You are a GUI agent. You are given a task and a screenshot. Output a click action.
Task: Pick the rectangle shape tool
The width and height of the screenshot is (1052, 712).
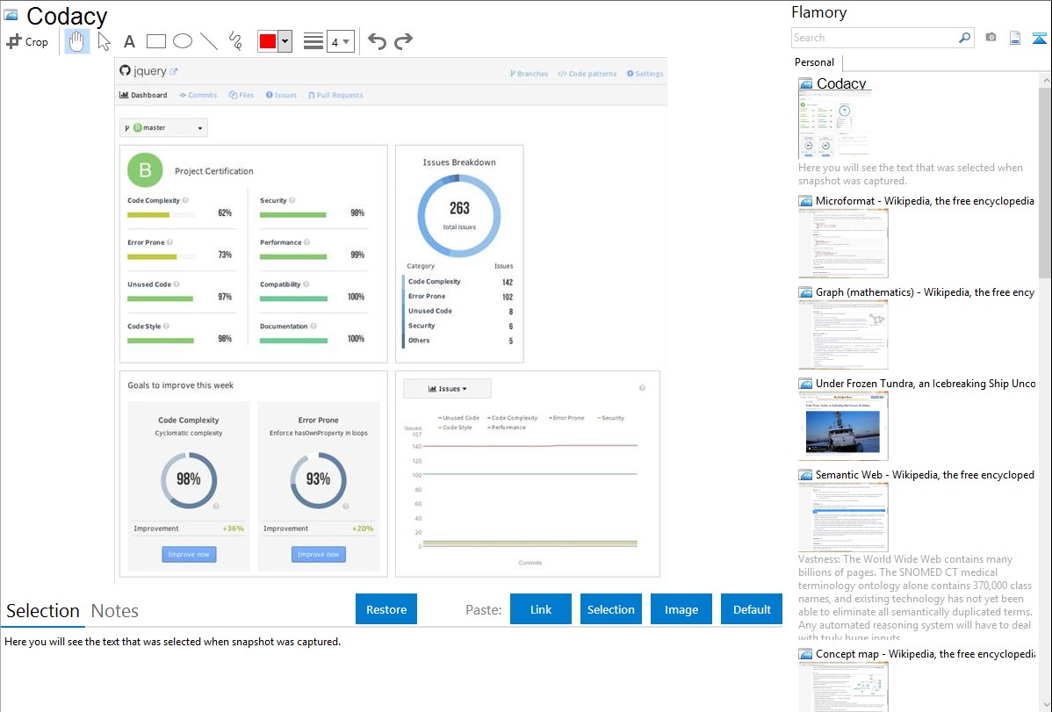(155, 41)
